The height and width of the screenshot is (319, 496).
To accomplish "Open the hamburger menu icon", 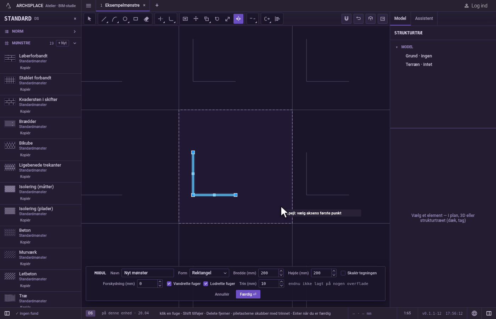I will click(x=89, y=6).
